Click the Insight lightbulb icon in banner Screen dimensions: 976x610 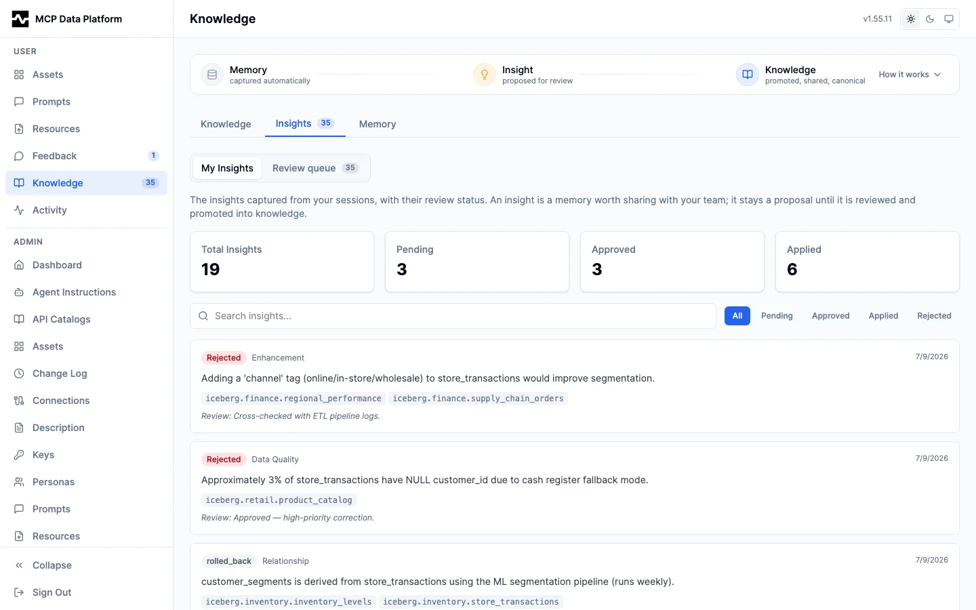click(485, 75)
